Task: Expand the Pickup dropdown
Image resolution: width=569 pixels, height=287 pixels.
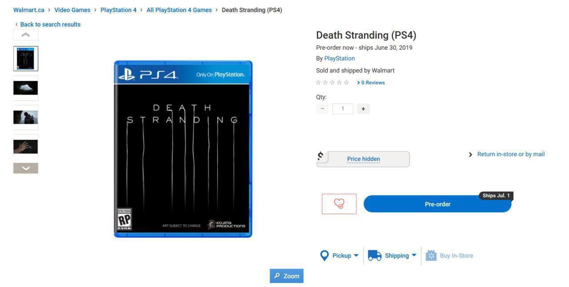Action: [356, 255]
